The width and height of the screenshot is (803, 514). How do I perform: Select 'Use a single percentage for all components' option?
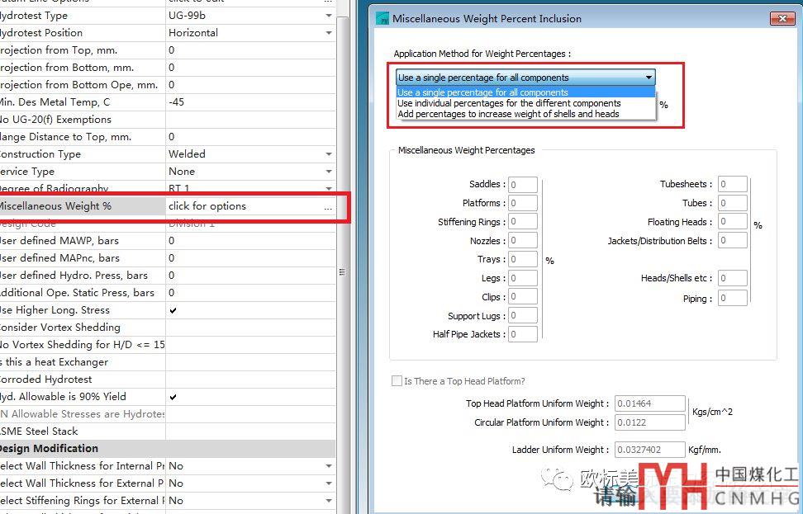coord(526,92)
